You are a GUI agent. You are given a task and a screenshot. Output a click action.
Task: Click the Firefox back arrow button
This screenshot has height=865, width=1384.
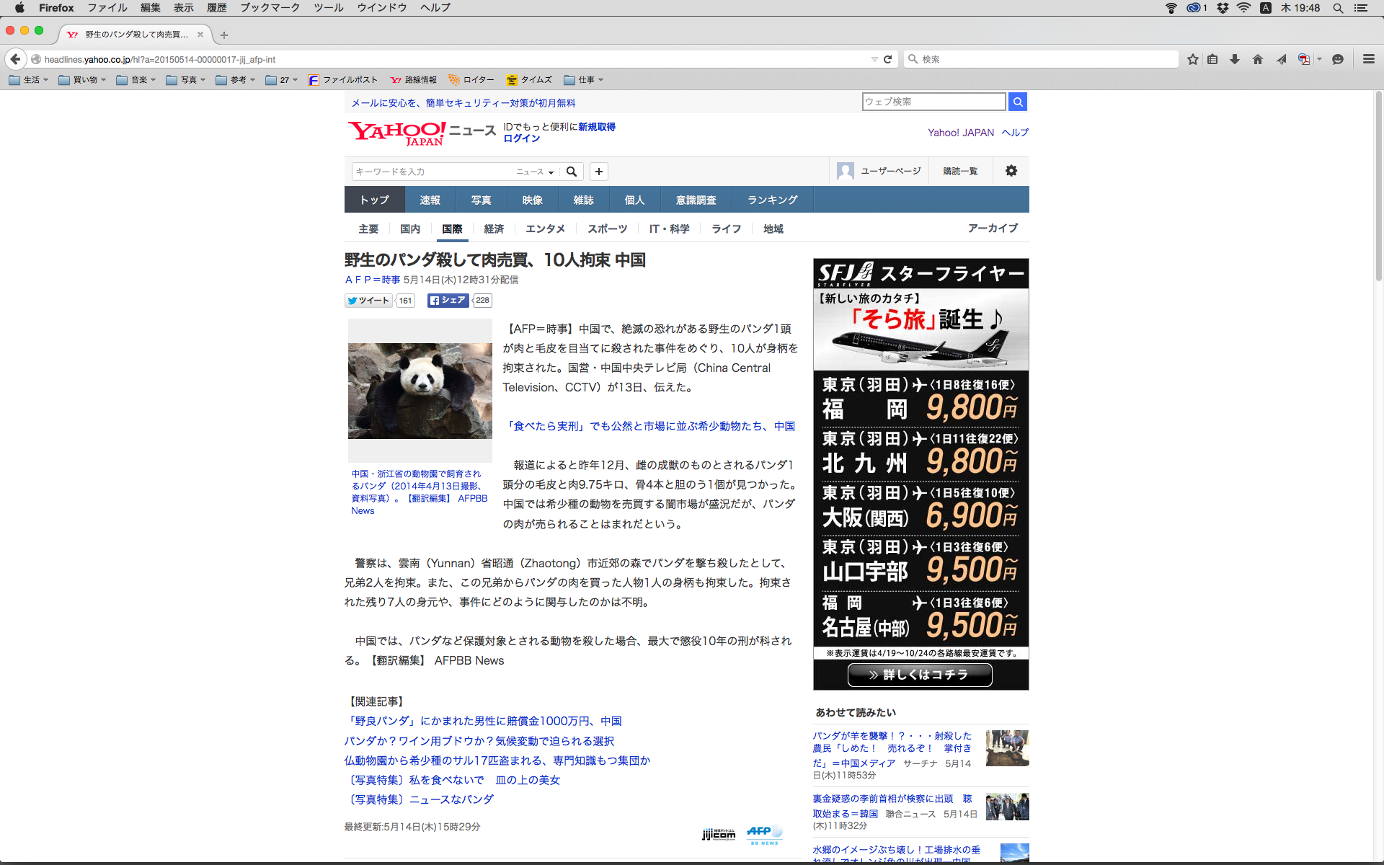pyautogui.click(x=15, y=59)
